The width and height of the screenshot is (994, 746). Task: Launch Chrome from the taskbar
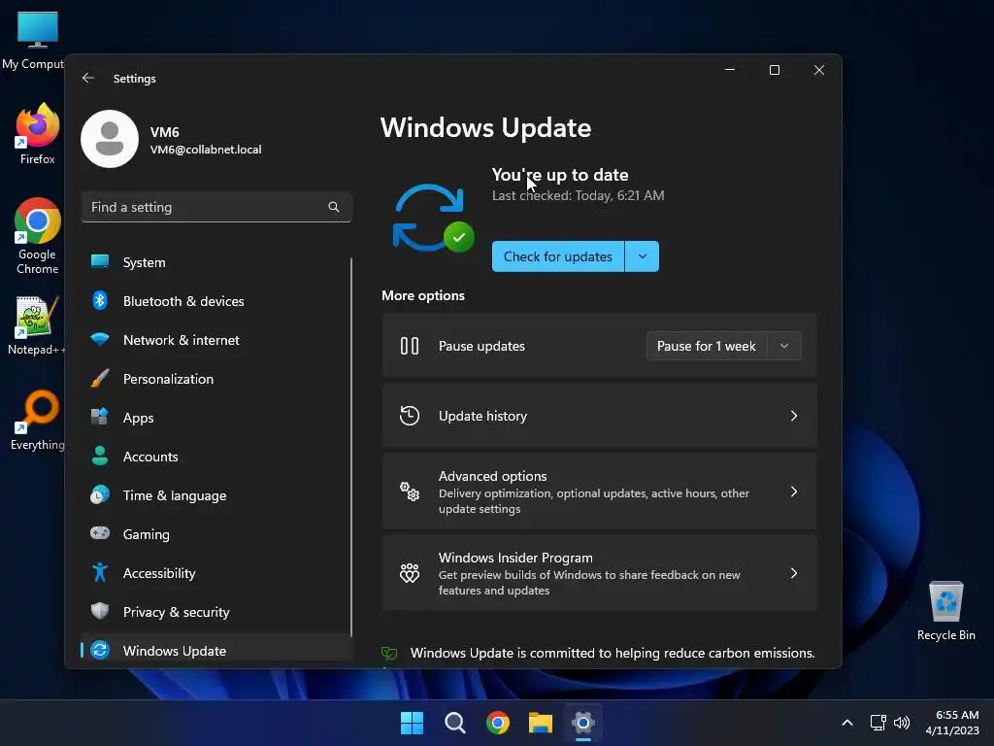point(498,723)
